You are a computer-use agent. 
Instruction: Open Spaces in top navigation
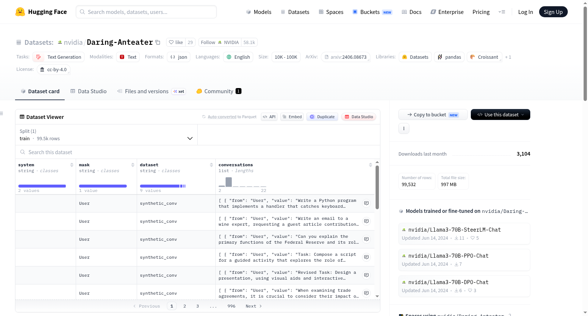331,12
